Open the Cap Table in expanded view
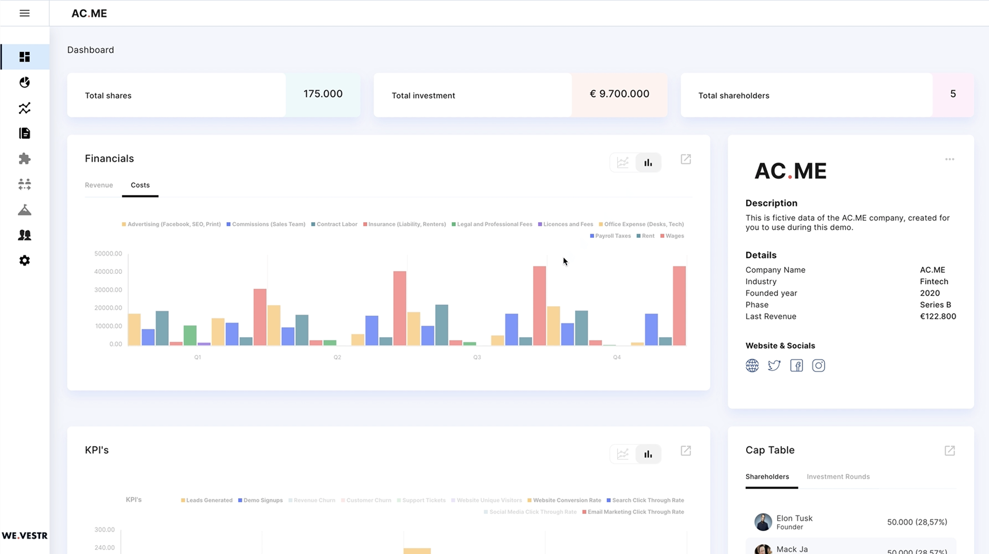Image resolution: width=989 pixels, height=554 pixels. point(950,450)
